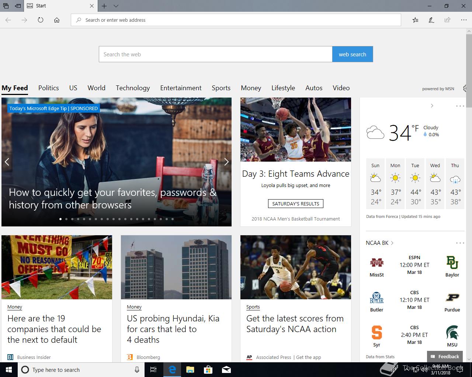Click the Forward navigation arrow
The image size is (472, 377).
click(24, 20)
